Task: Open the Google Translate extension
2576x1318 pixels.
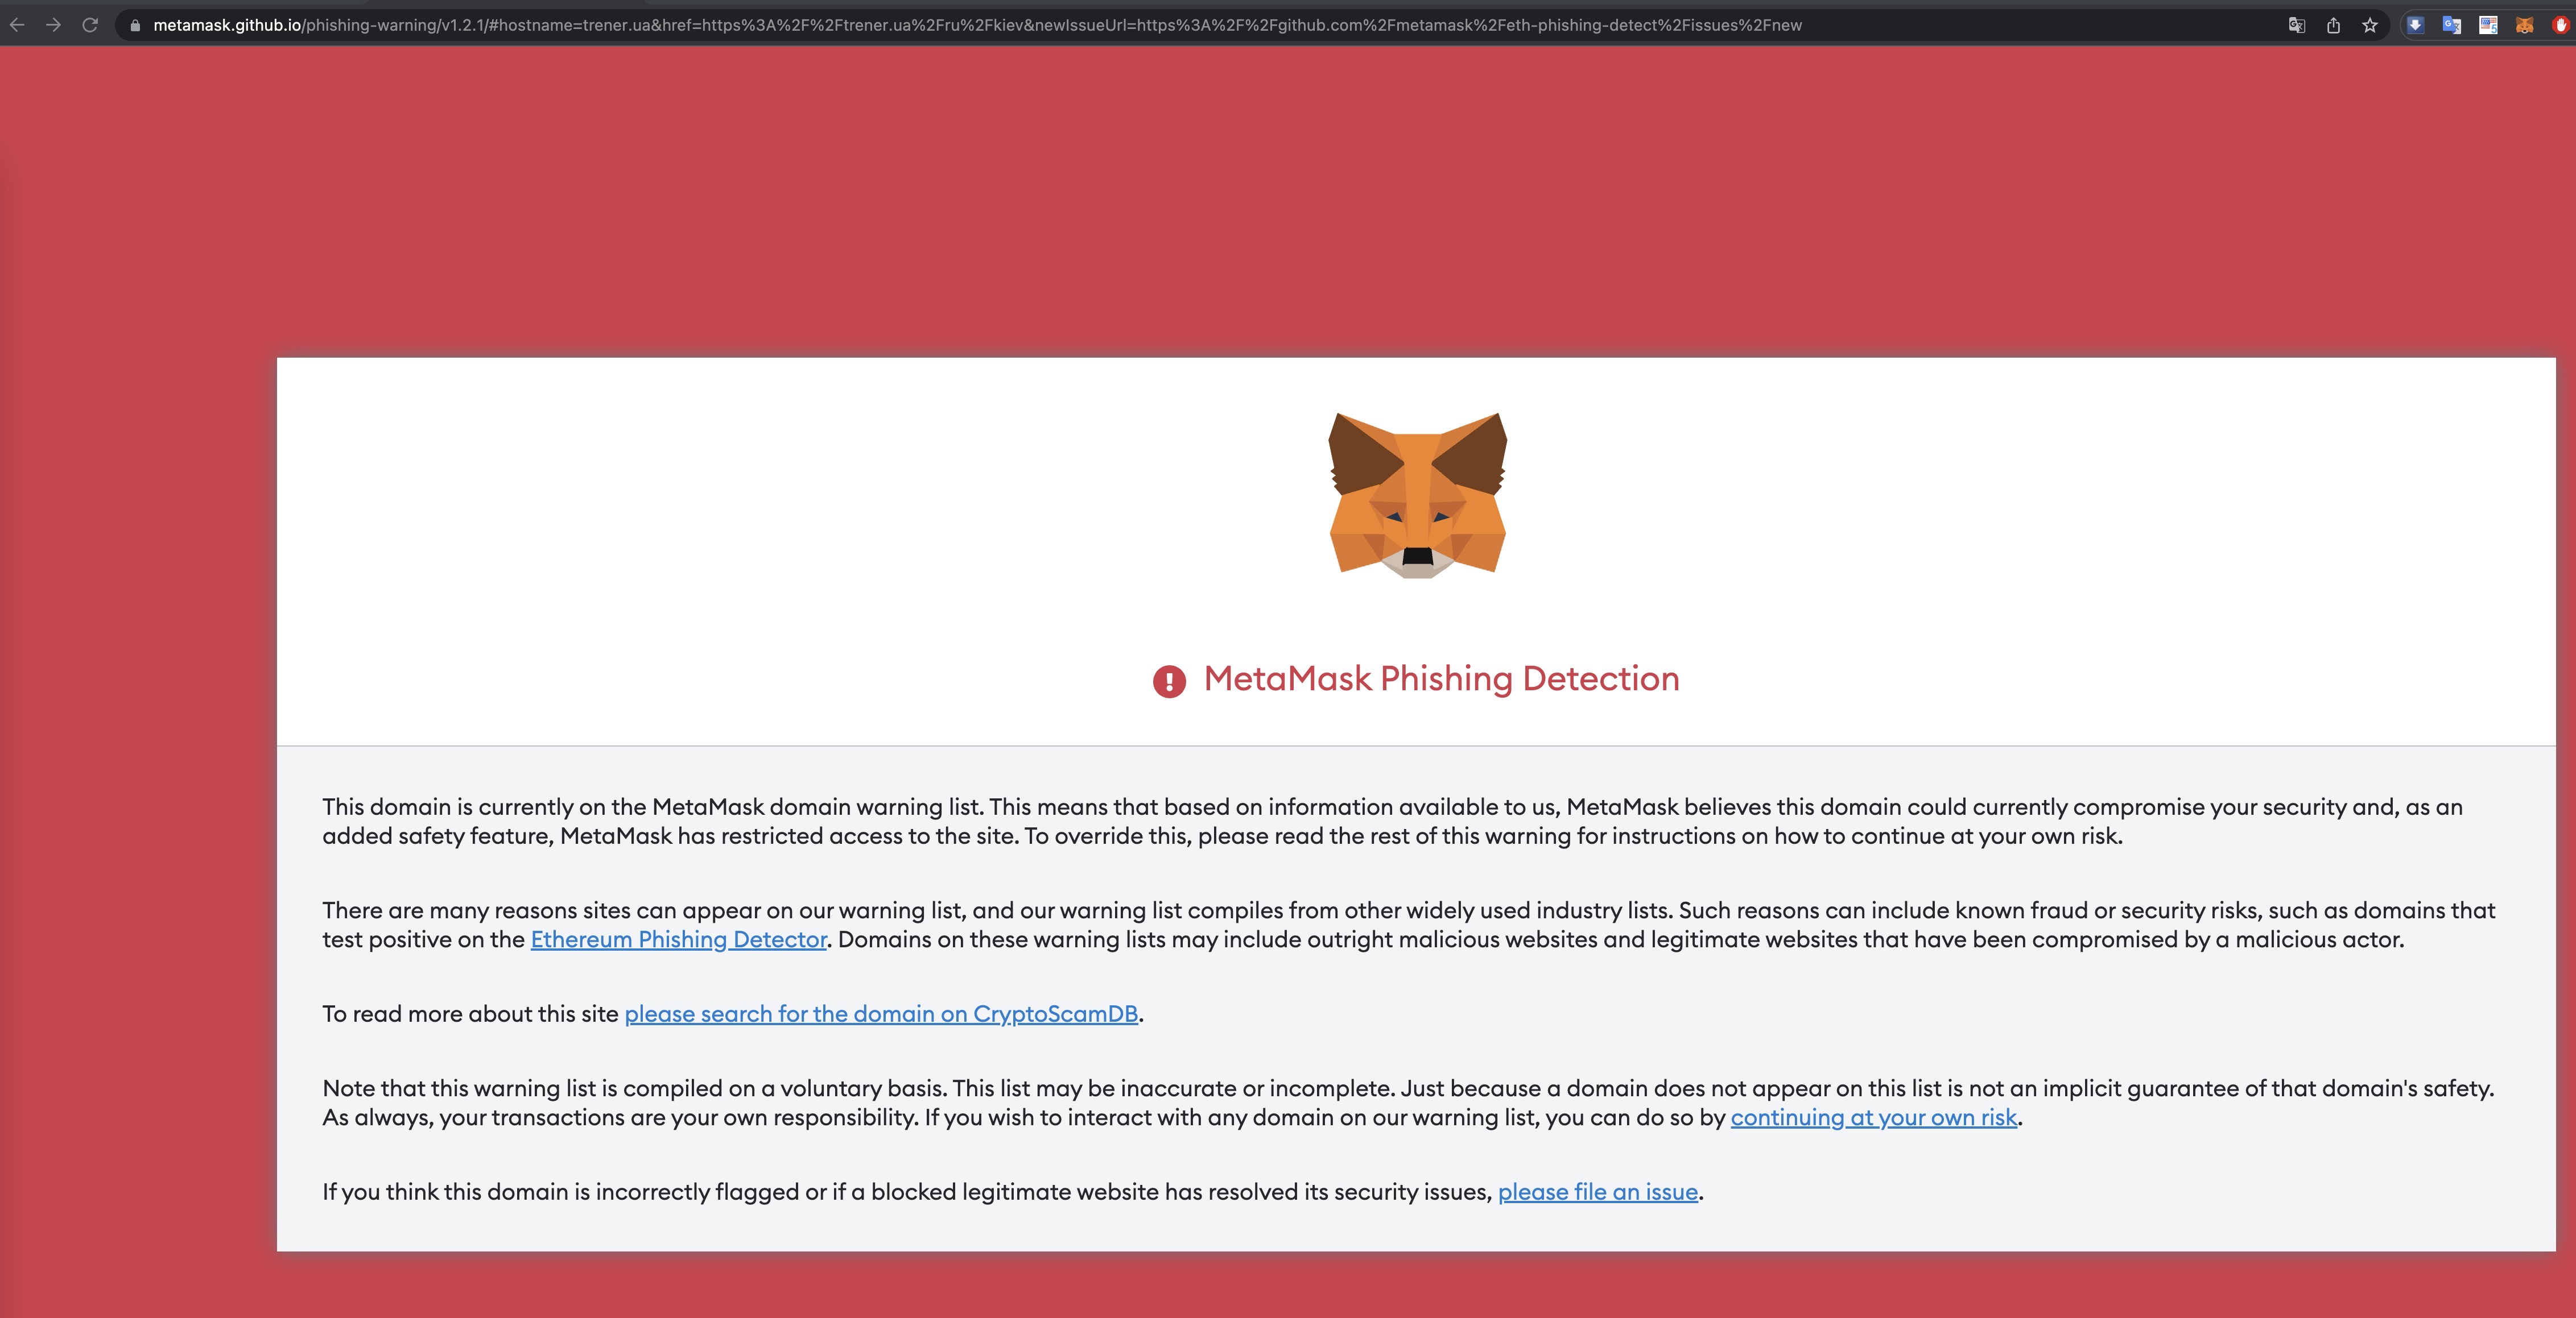Action: click(2452, 25)
